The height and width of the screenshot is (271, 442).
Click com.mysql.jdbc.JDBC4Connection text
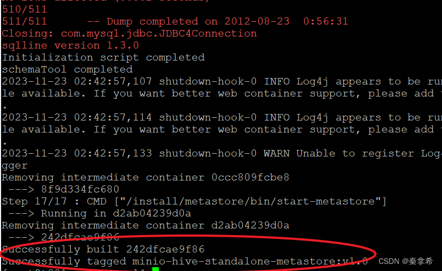coord(159,33)
